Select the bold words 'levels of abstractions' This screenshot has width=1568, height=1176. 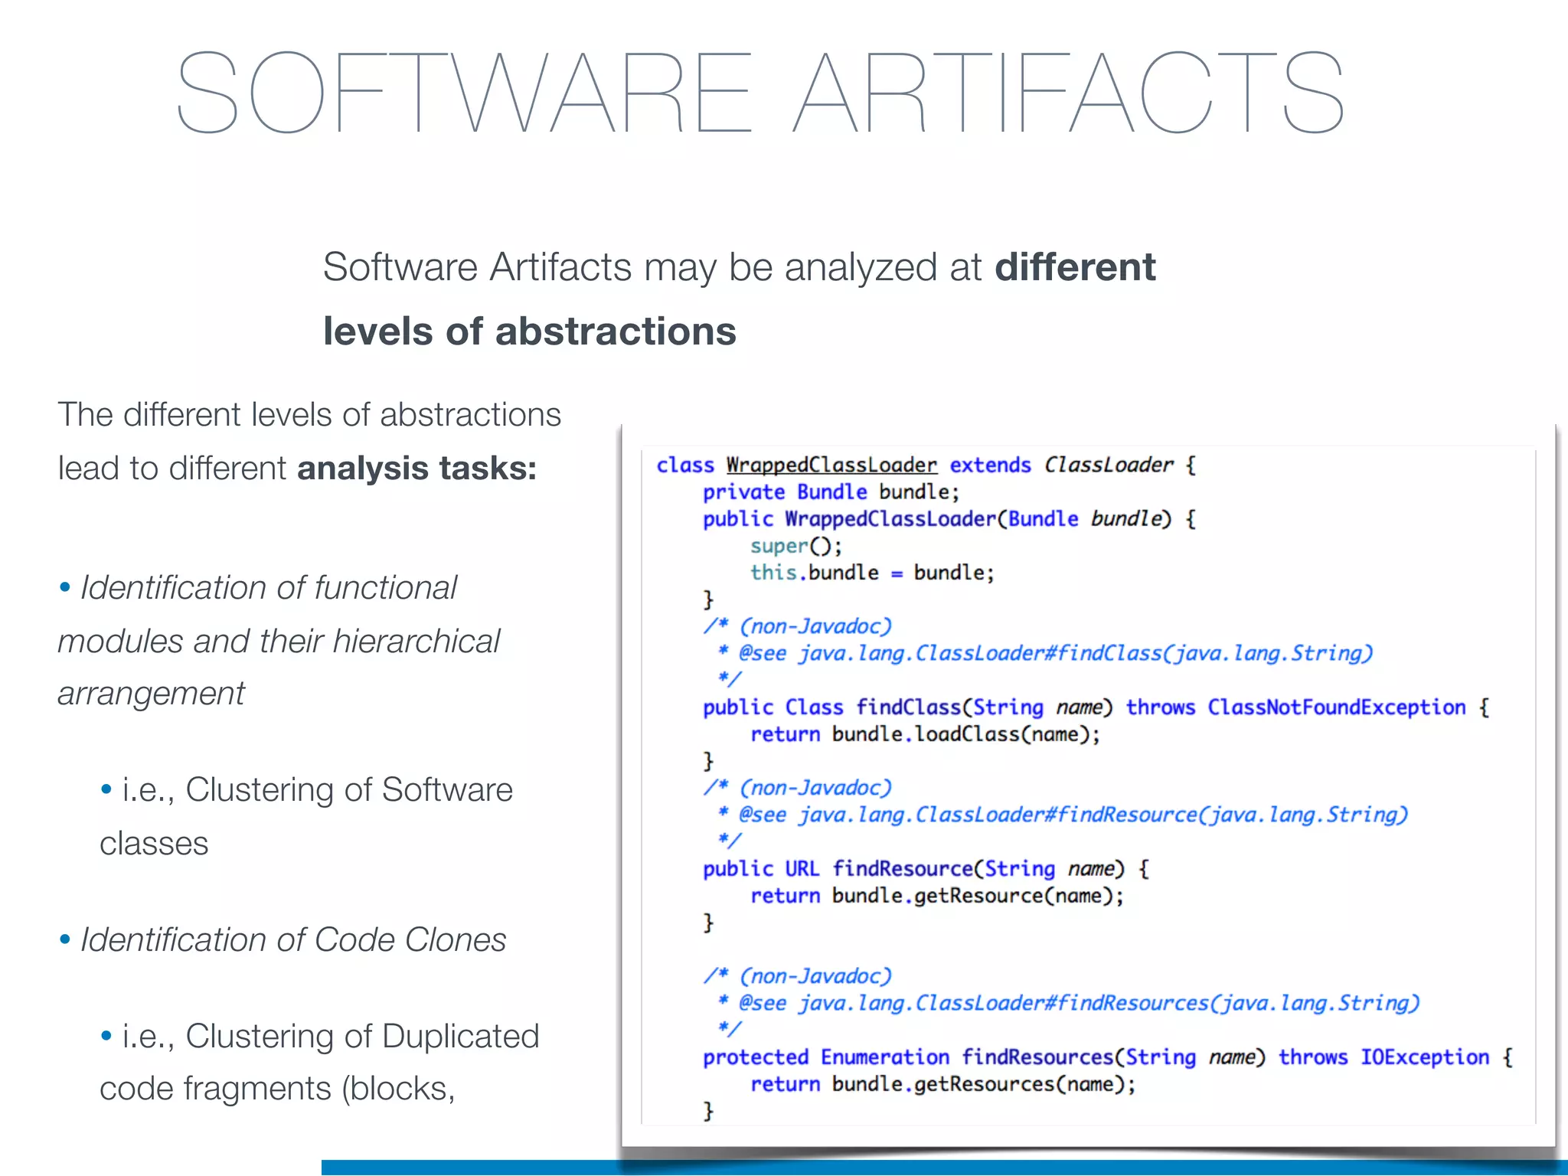530,332
